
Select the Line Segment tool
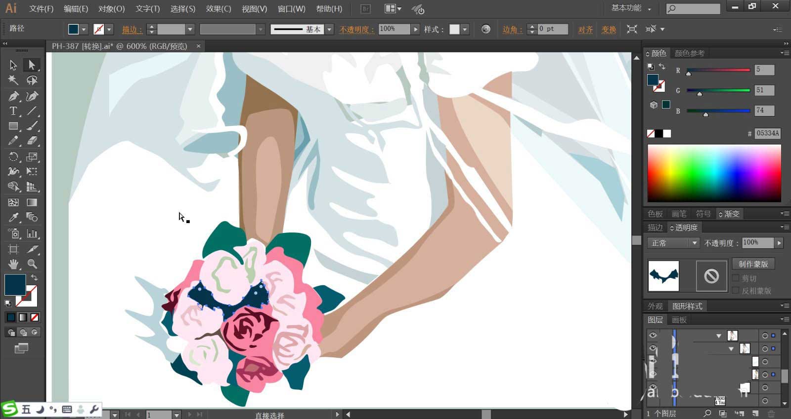32,111
